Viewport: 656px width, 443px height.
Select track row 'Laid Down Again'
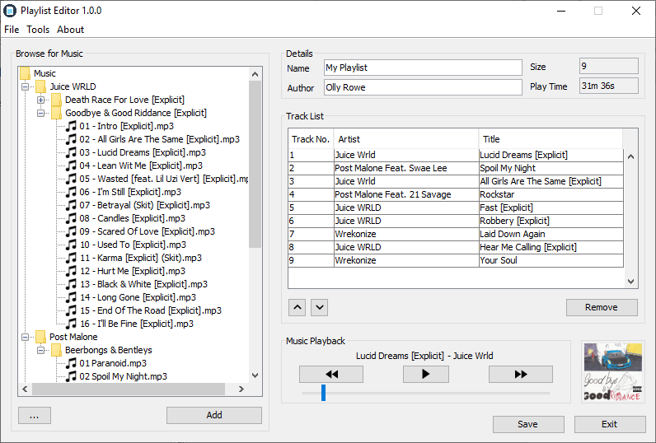point(456,234)
